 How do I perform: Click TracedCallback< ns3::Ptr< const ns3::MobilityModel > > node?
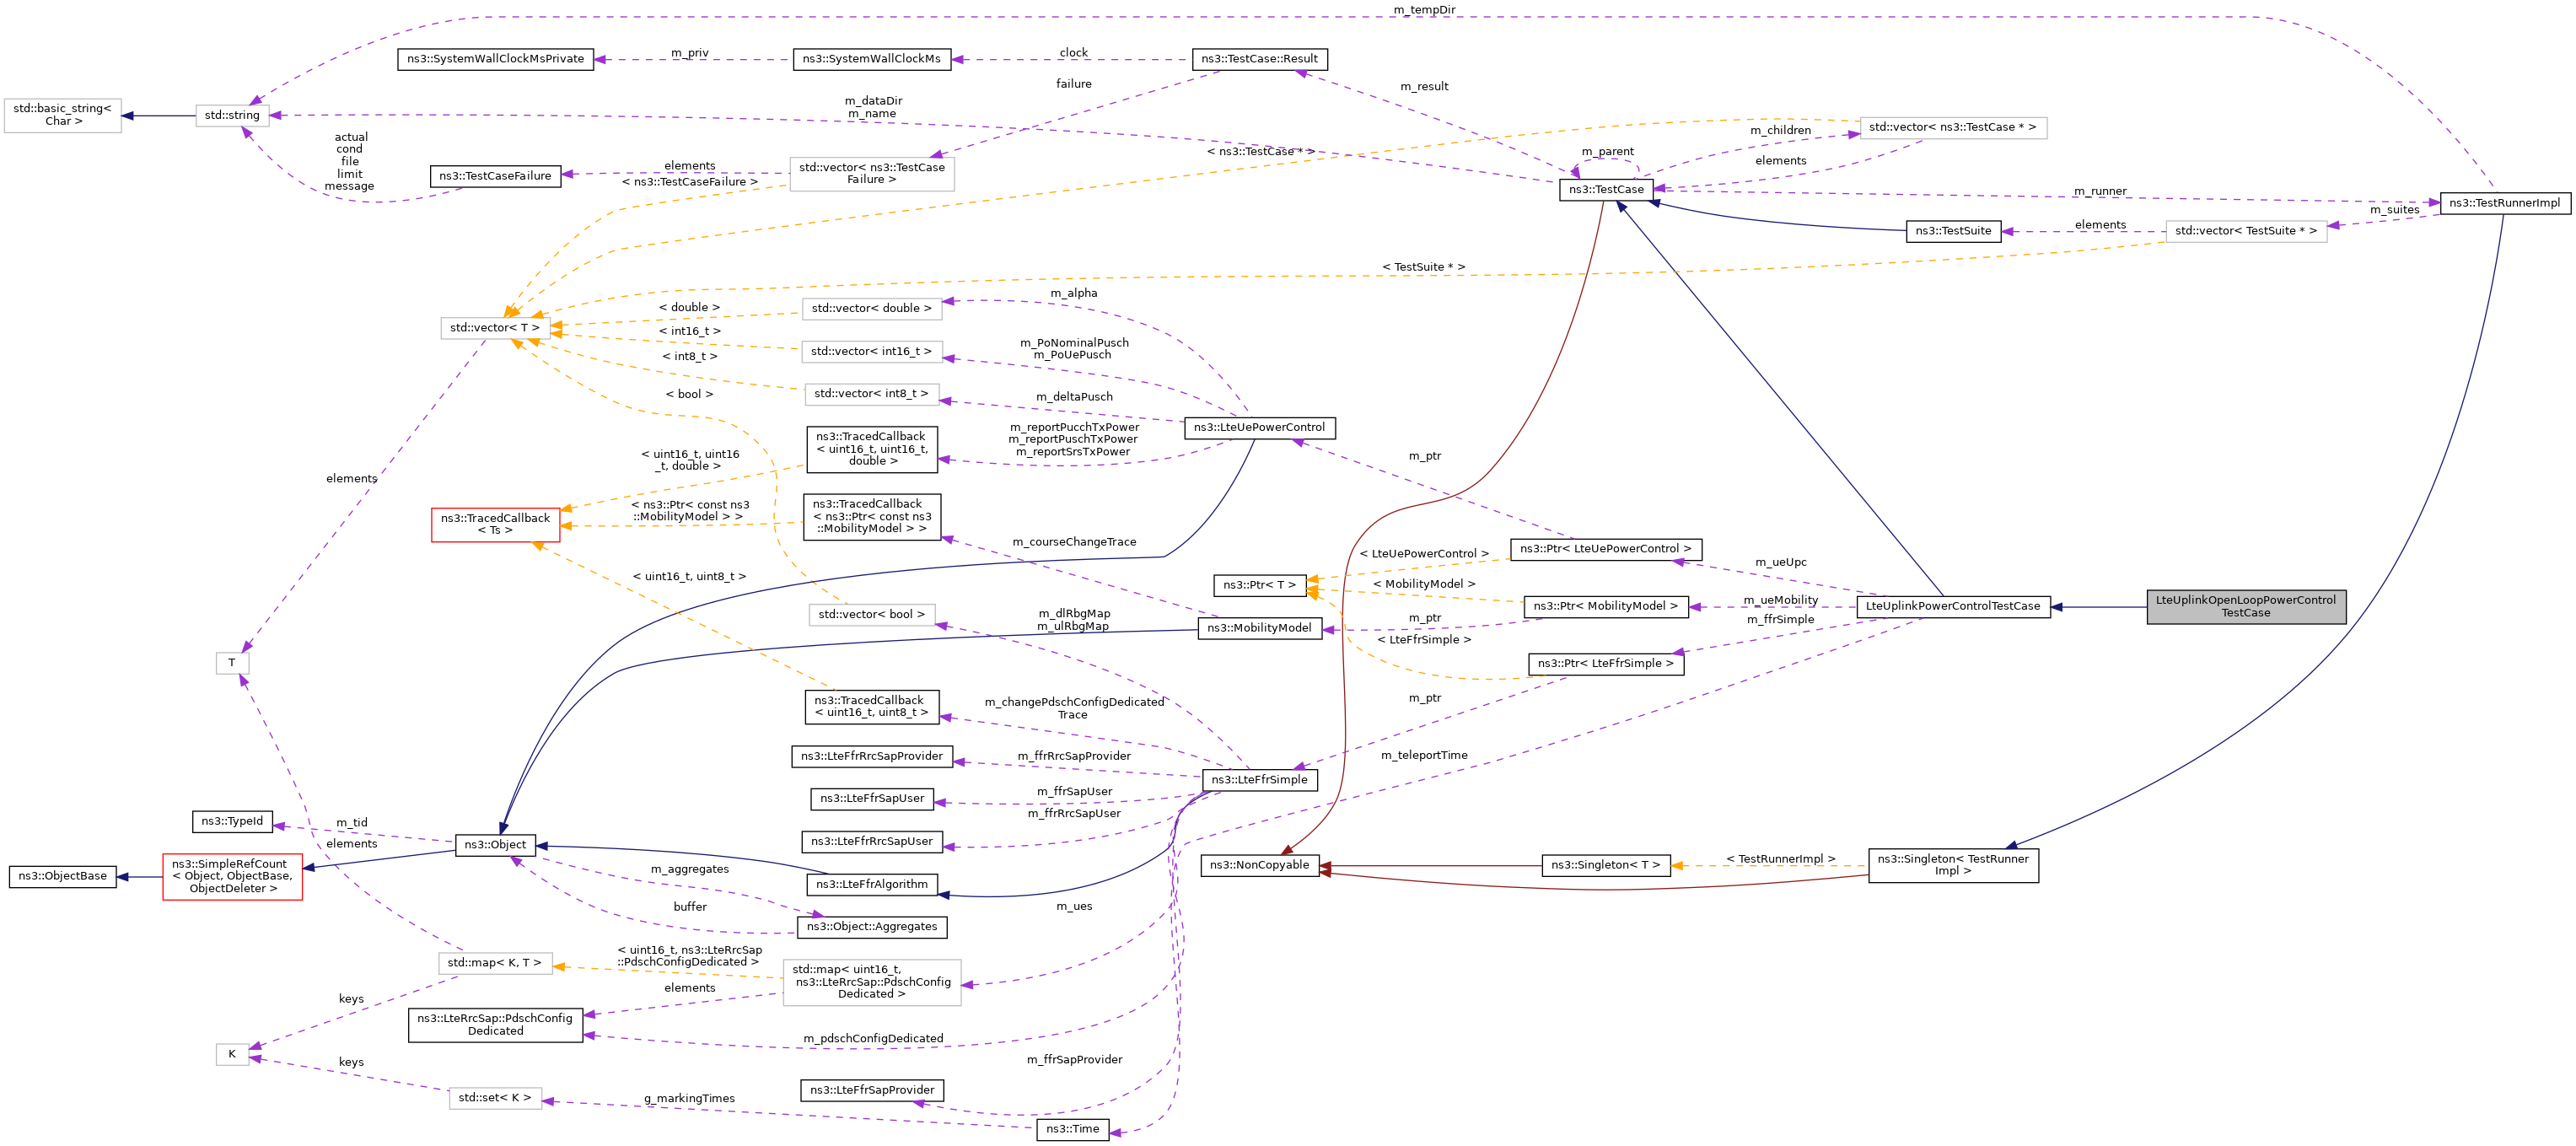point(871,517)
